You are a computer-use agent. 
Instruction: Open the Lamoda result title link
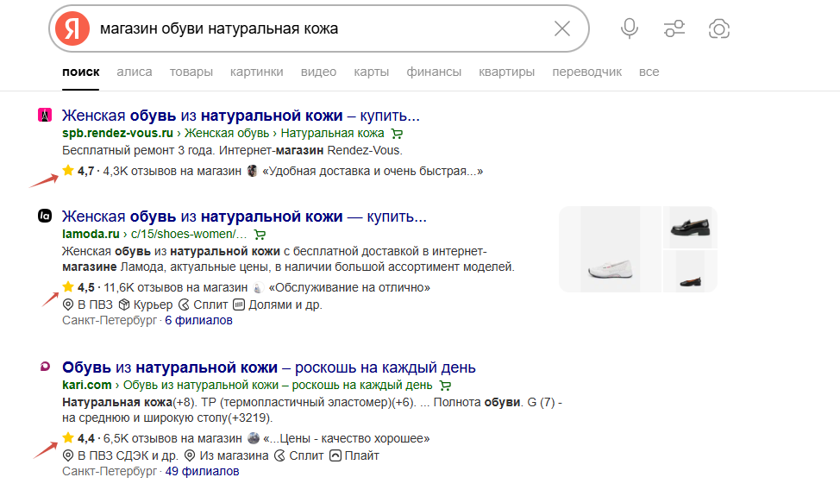[244, 216]
